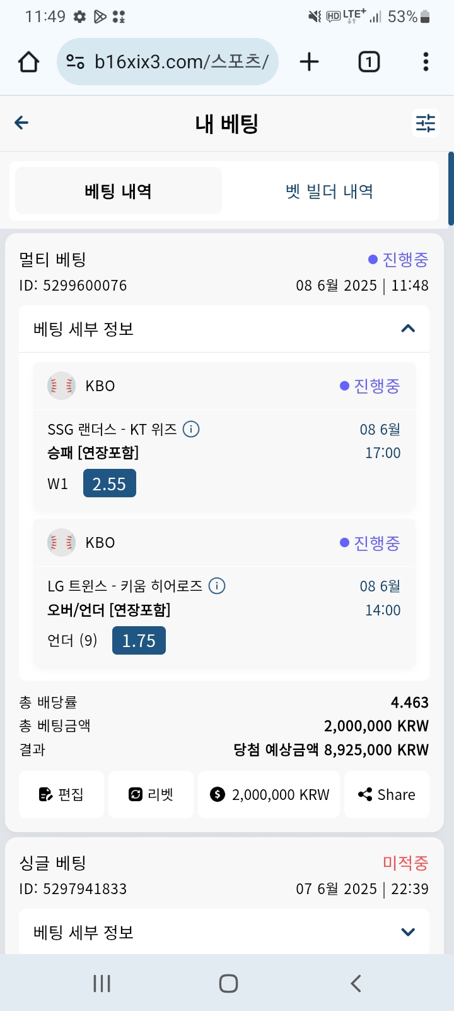Viewport: 454px width, 1011px height.
Task: Open the browser three-dot menu
Action: [426, 62]
